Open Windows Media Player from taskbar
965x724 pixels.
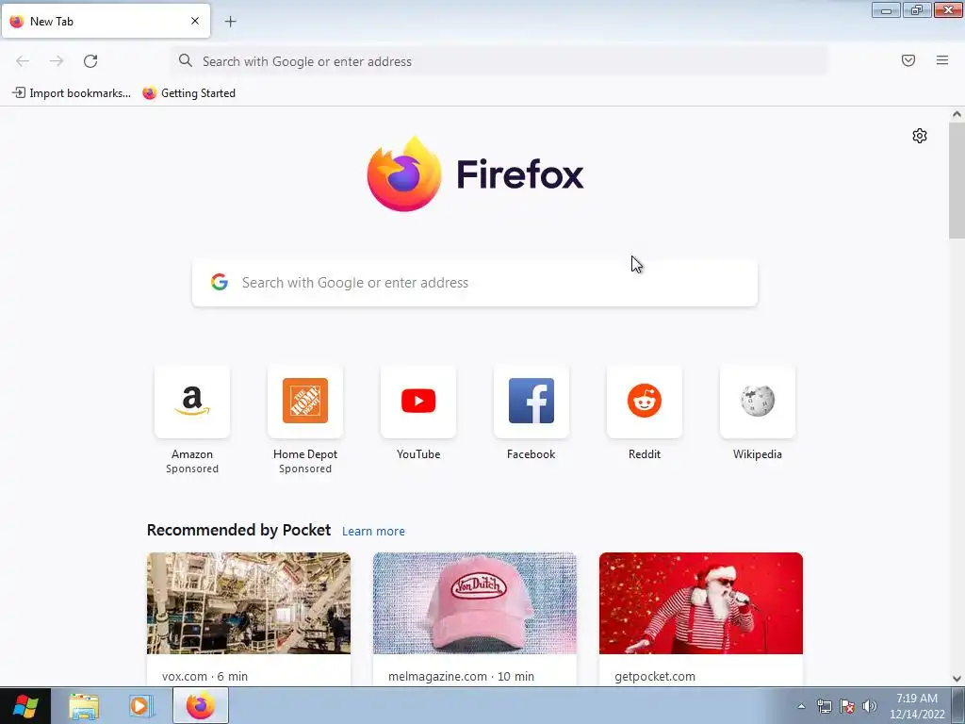tap(139, 706)
